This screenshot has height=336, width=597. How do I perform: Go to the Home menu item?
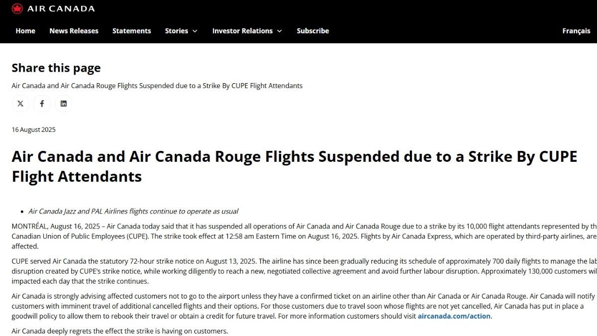(x=25, y=31)
